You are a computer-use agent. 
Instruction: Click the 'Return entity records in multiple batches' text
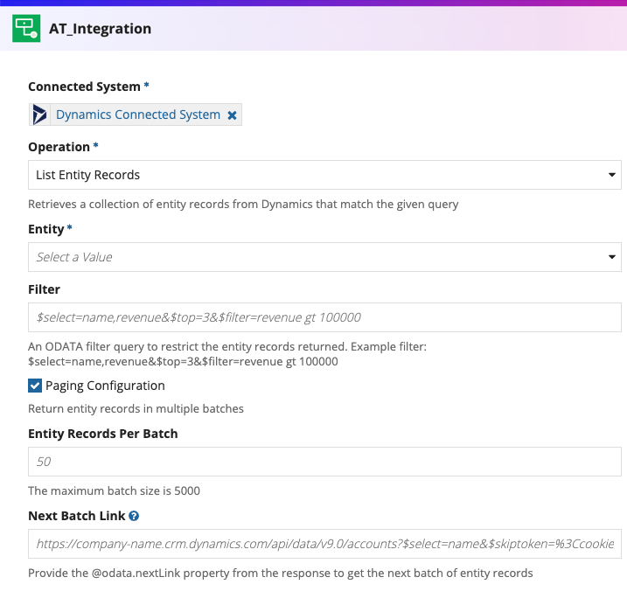136,409
